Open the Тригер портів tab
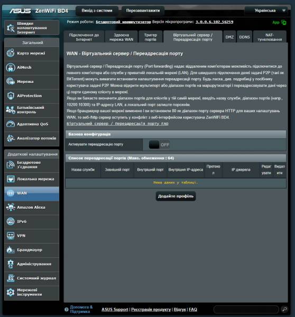This screenshot has width=295, height=317. tap(150, 37)
